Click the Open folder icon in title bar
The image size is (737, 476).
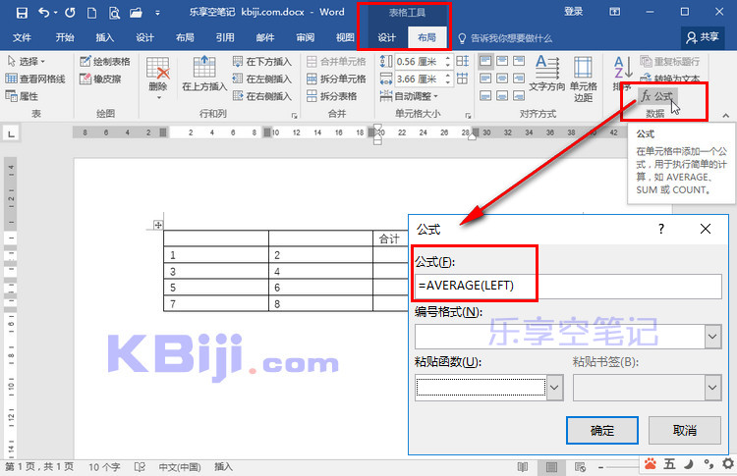(137, 13)
